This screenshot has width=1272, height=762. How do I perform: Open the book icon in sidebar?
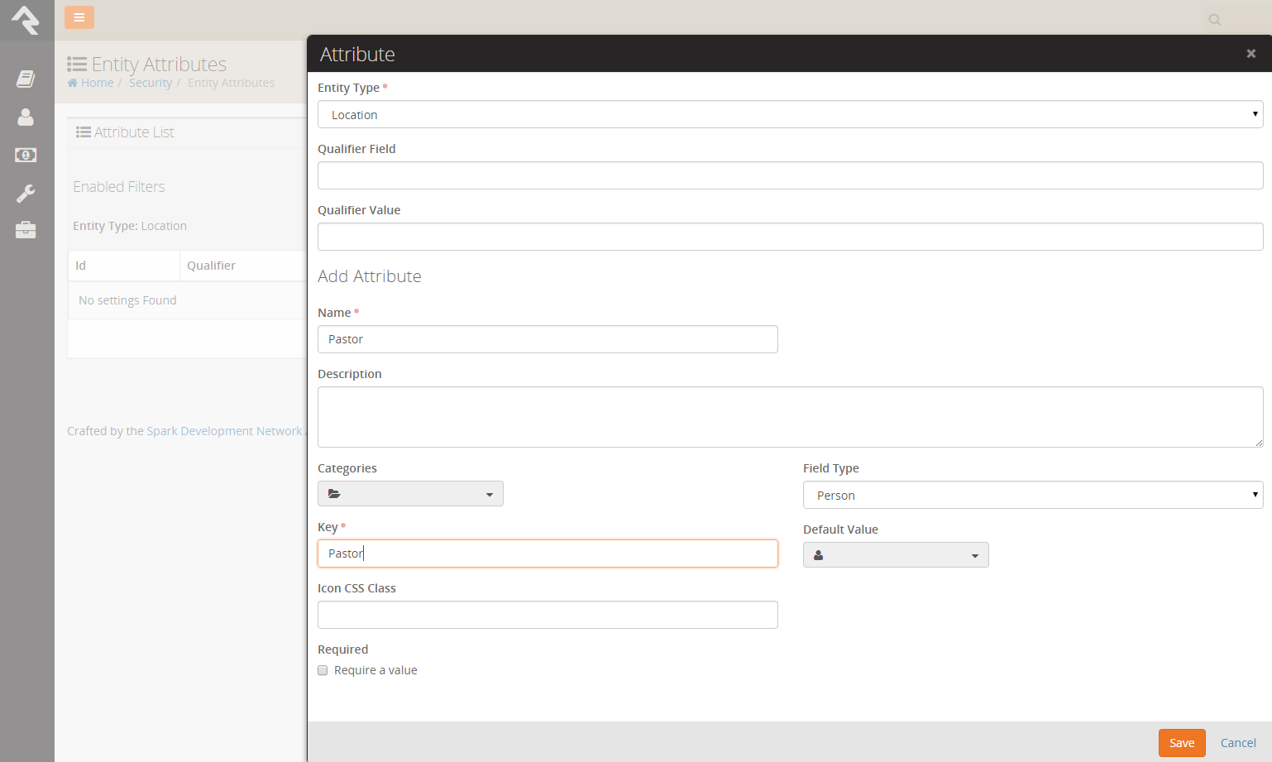point(26,79)
